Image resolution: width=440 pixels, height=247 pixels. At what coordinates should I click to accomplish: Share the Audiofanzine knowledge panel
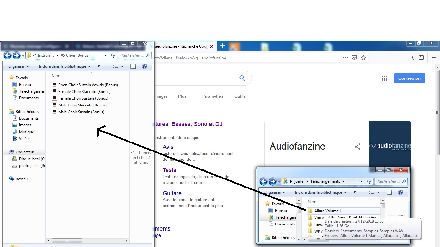[x=358, y=147]
